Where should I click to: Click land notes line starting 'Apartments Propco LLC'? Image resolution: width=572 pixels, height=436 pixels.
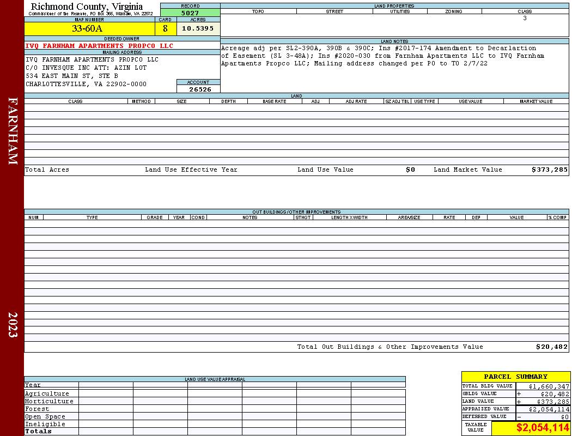354,63
